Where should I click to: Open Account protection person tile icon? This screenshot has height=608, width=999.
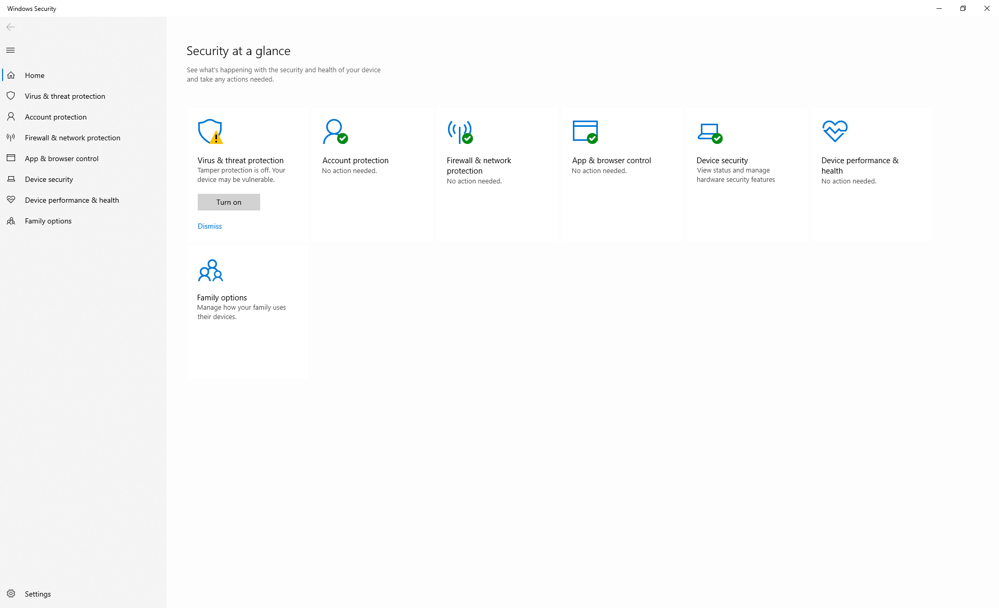click(335, 131)
